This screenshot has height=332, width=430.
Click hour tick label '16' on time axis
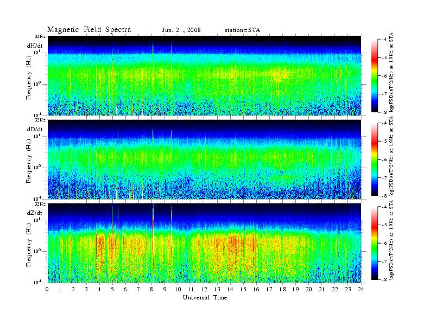pyautogui.click(x=256, y=289)
